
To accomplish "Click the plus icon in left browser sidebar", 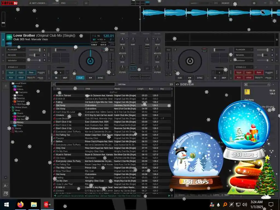I will (x=5, y=86).
